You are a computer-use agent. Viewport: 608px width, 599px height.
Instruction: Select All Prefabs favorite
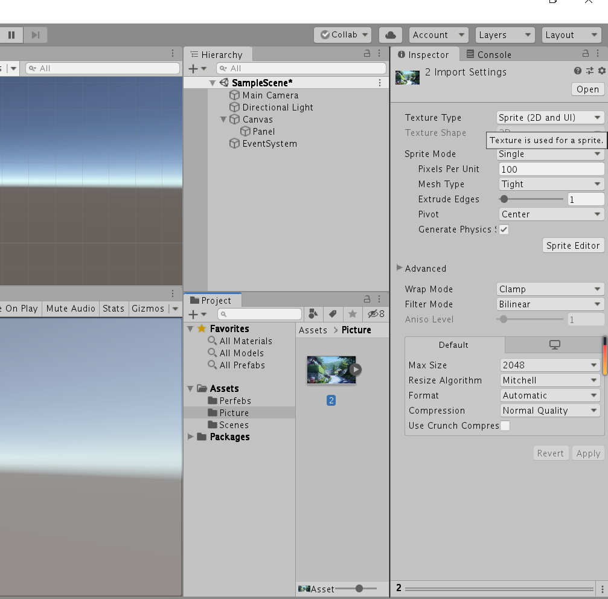237,365
